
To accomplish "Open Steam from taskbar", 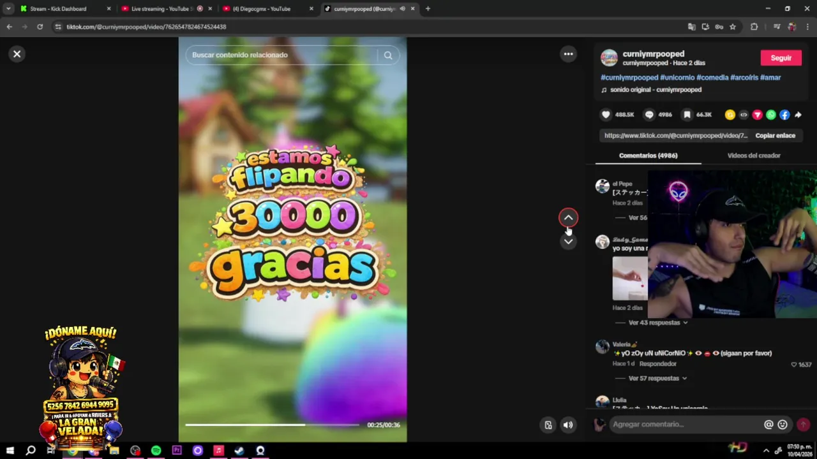I will [x=239, y=451].
